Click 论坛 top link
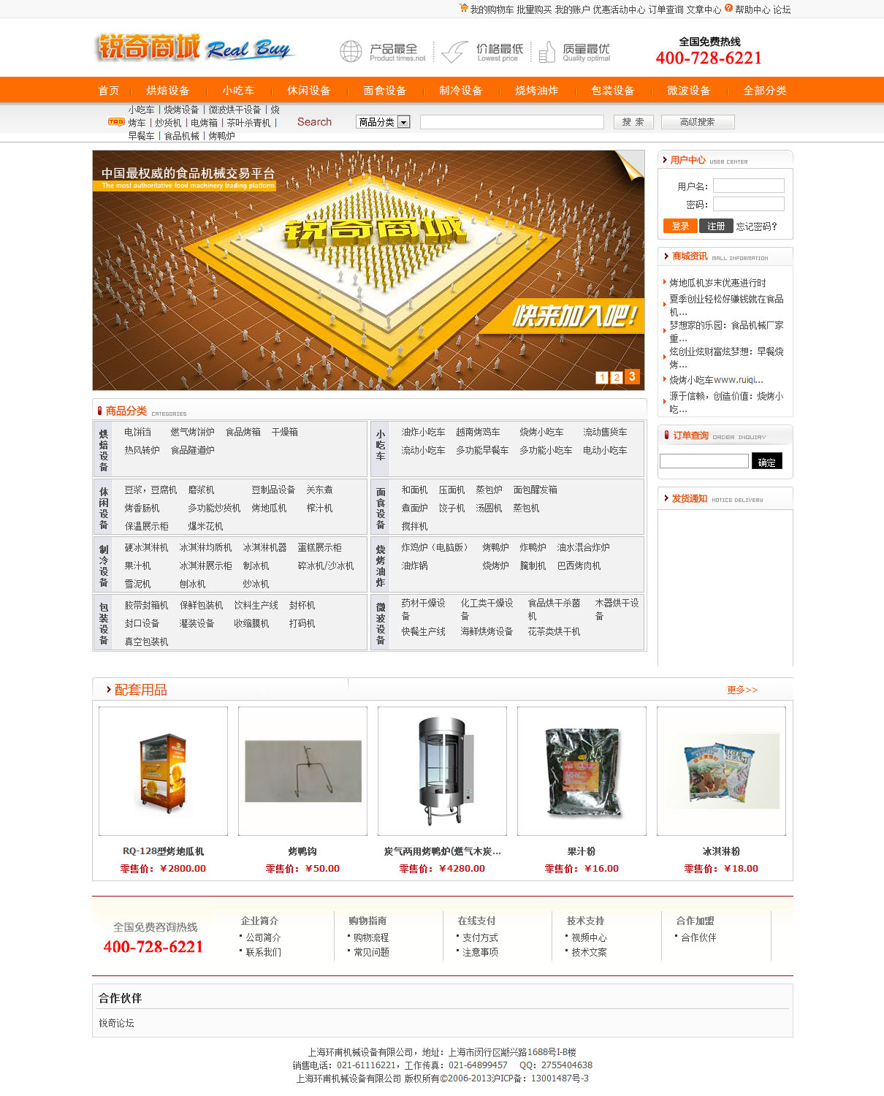 [x=782, y=9]
